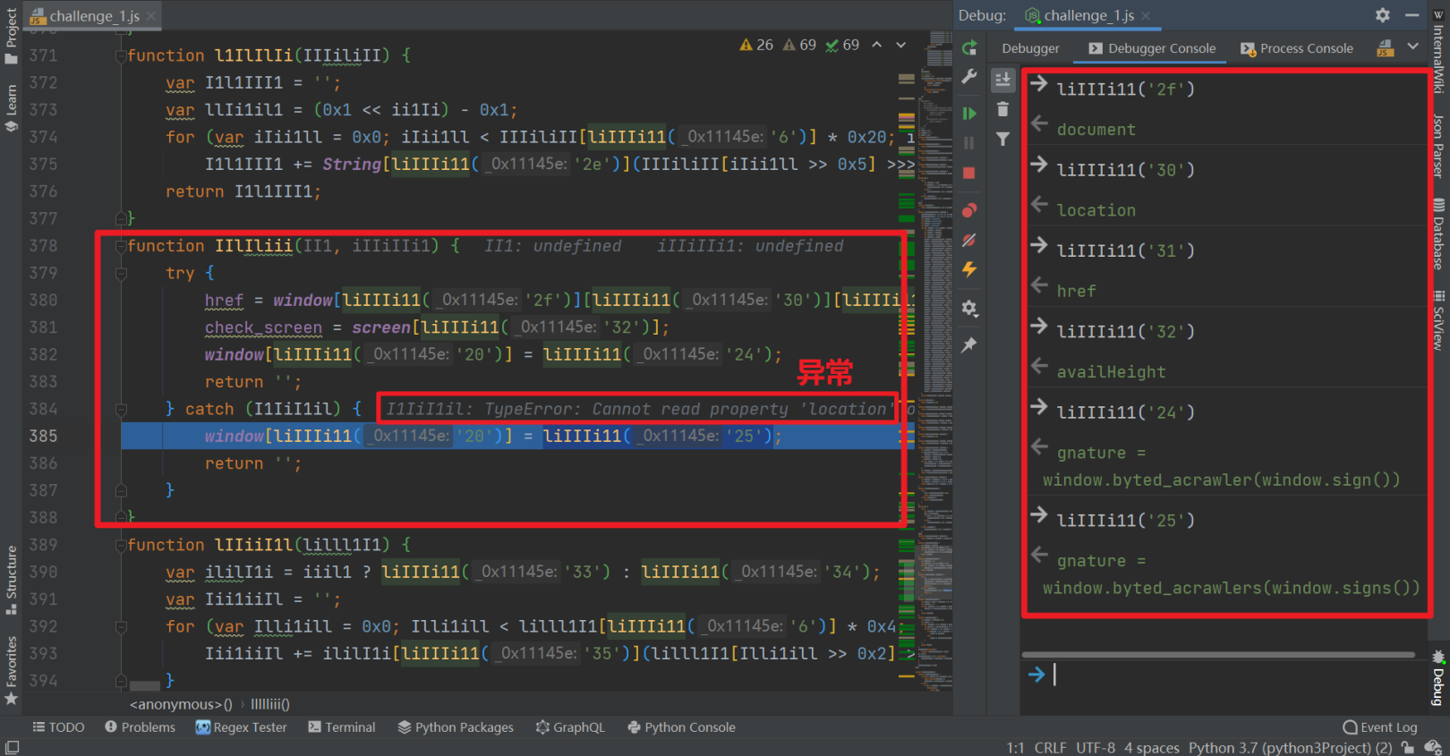Select the Debugger Console tab
The width and height of the screenshot is (1450, 756).
coord(1152,48)
